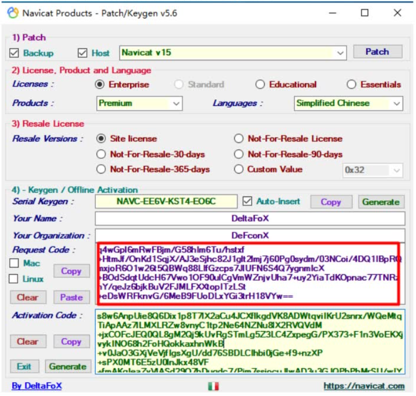Copy the Request Code text
416x396 pixels.
72,271
